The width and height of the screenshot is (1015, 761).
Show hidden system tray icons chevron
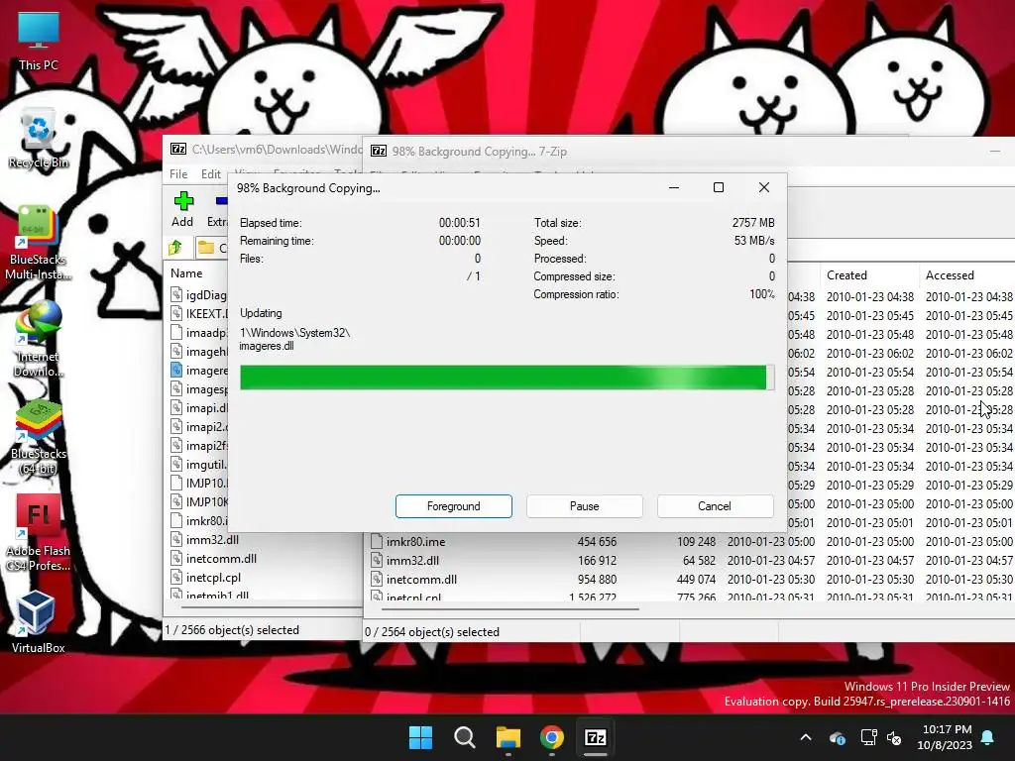point(806,737)
